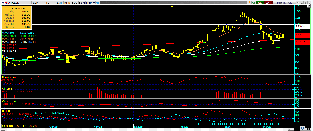Refresh chart with the green circular arrow
The height and width of the screenshot is (131, 313).
[254, 3]
